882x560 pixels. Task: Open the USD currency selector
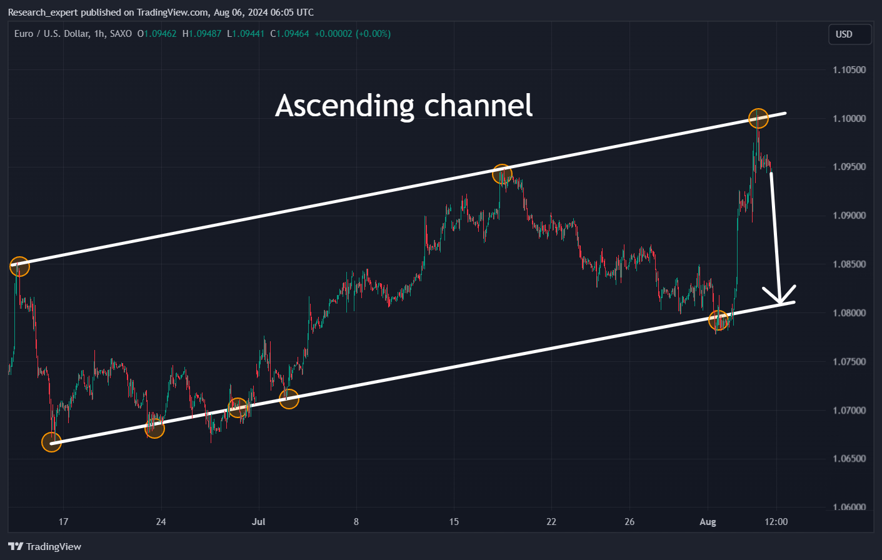[850, 34]
